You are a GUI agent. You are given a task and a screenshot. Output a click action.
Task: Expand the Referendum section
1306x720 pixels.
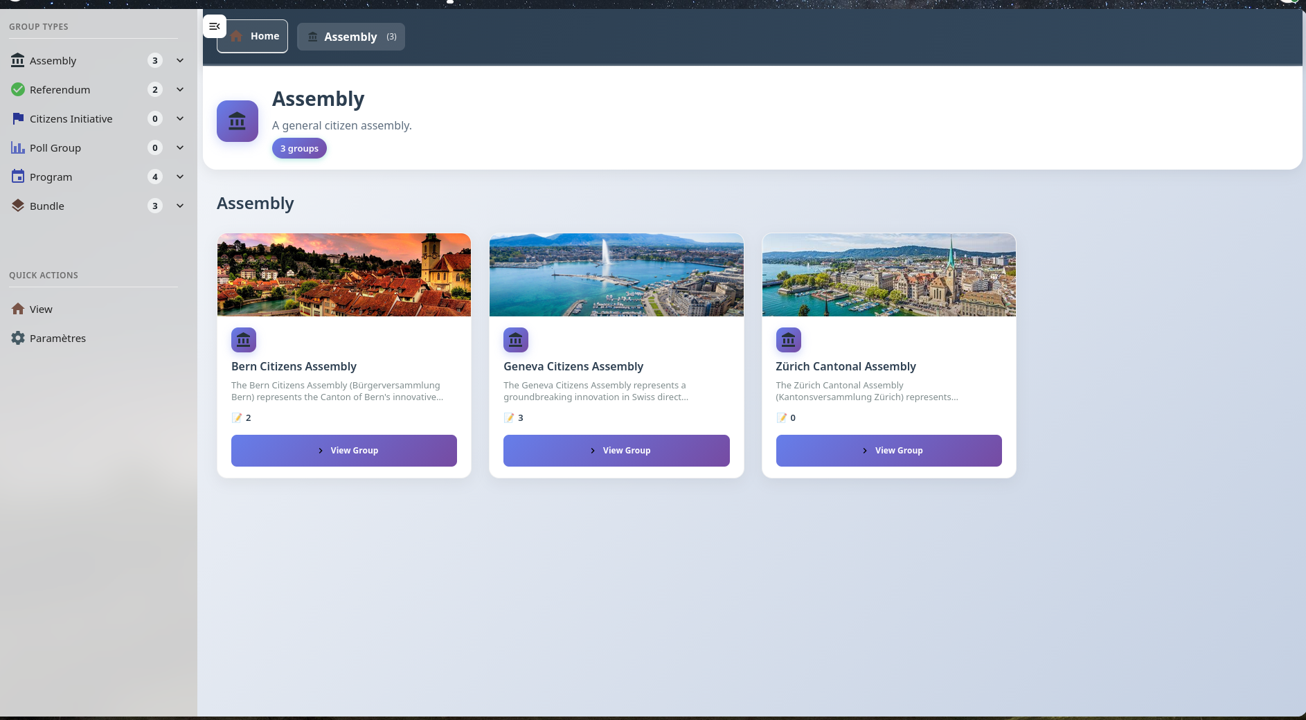pyautogui.click(x=179, y=89)
